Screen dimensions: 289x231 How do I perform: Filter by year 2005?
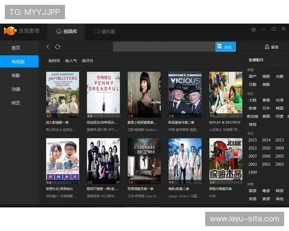pos(279,156)
